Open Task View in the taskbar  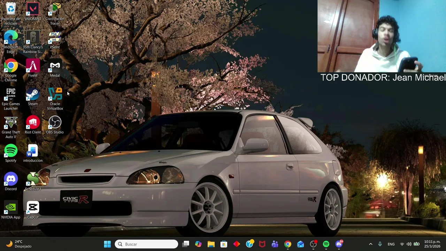(186, 244)
